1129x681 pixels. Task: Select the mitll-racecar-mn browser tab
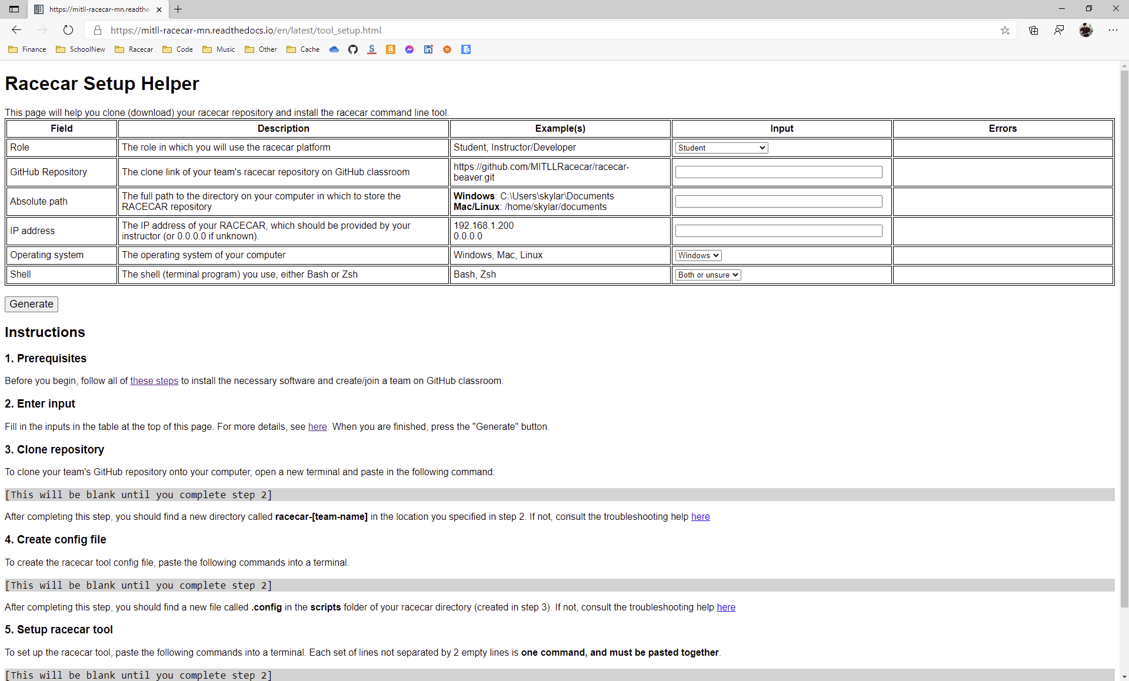coord(98,9)
